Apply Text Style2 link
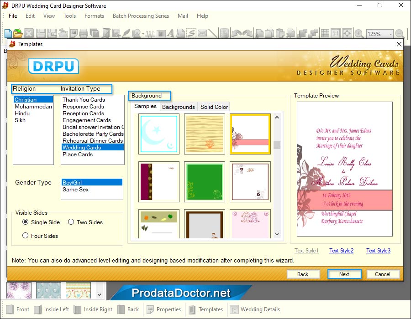The image size is (411, 319). [341, 251]
